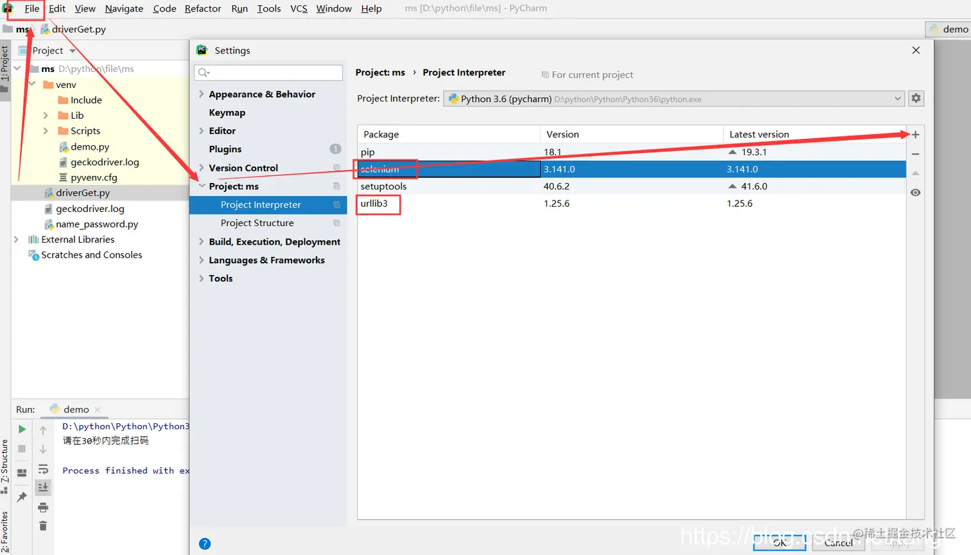Click the uninstall package minus icon
971x555 pixels.
[x=916, y=154]
